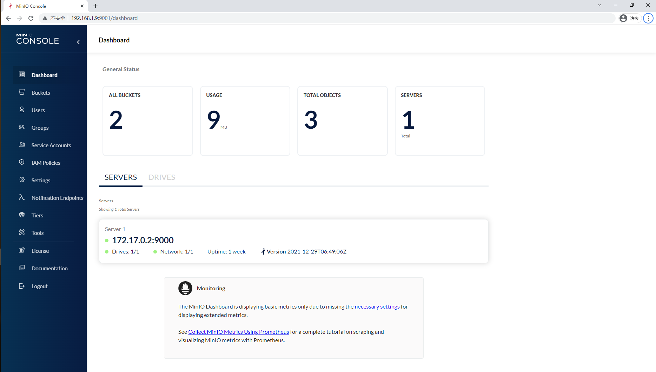Click the Users person icon

point(22,109)
